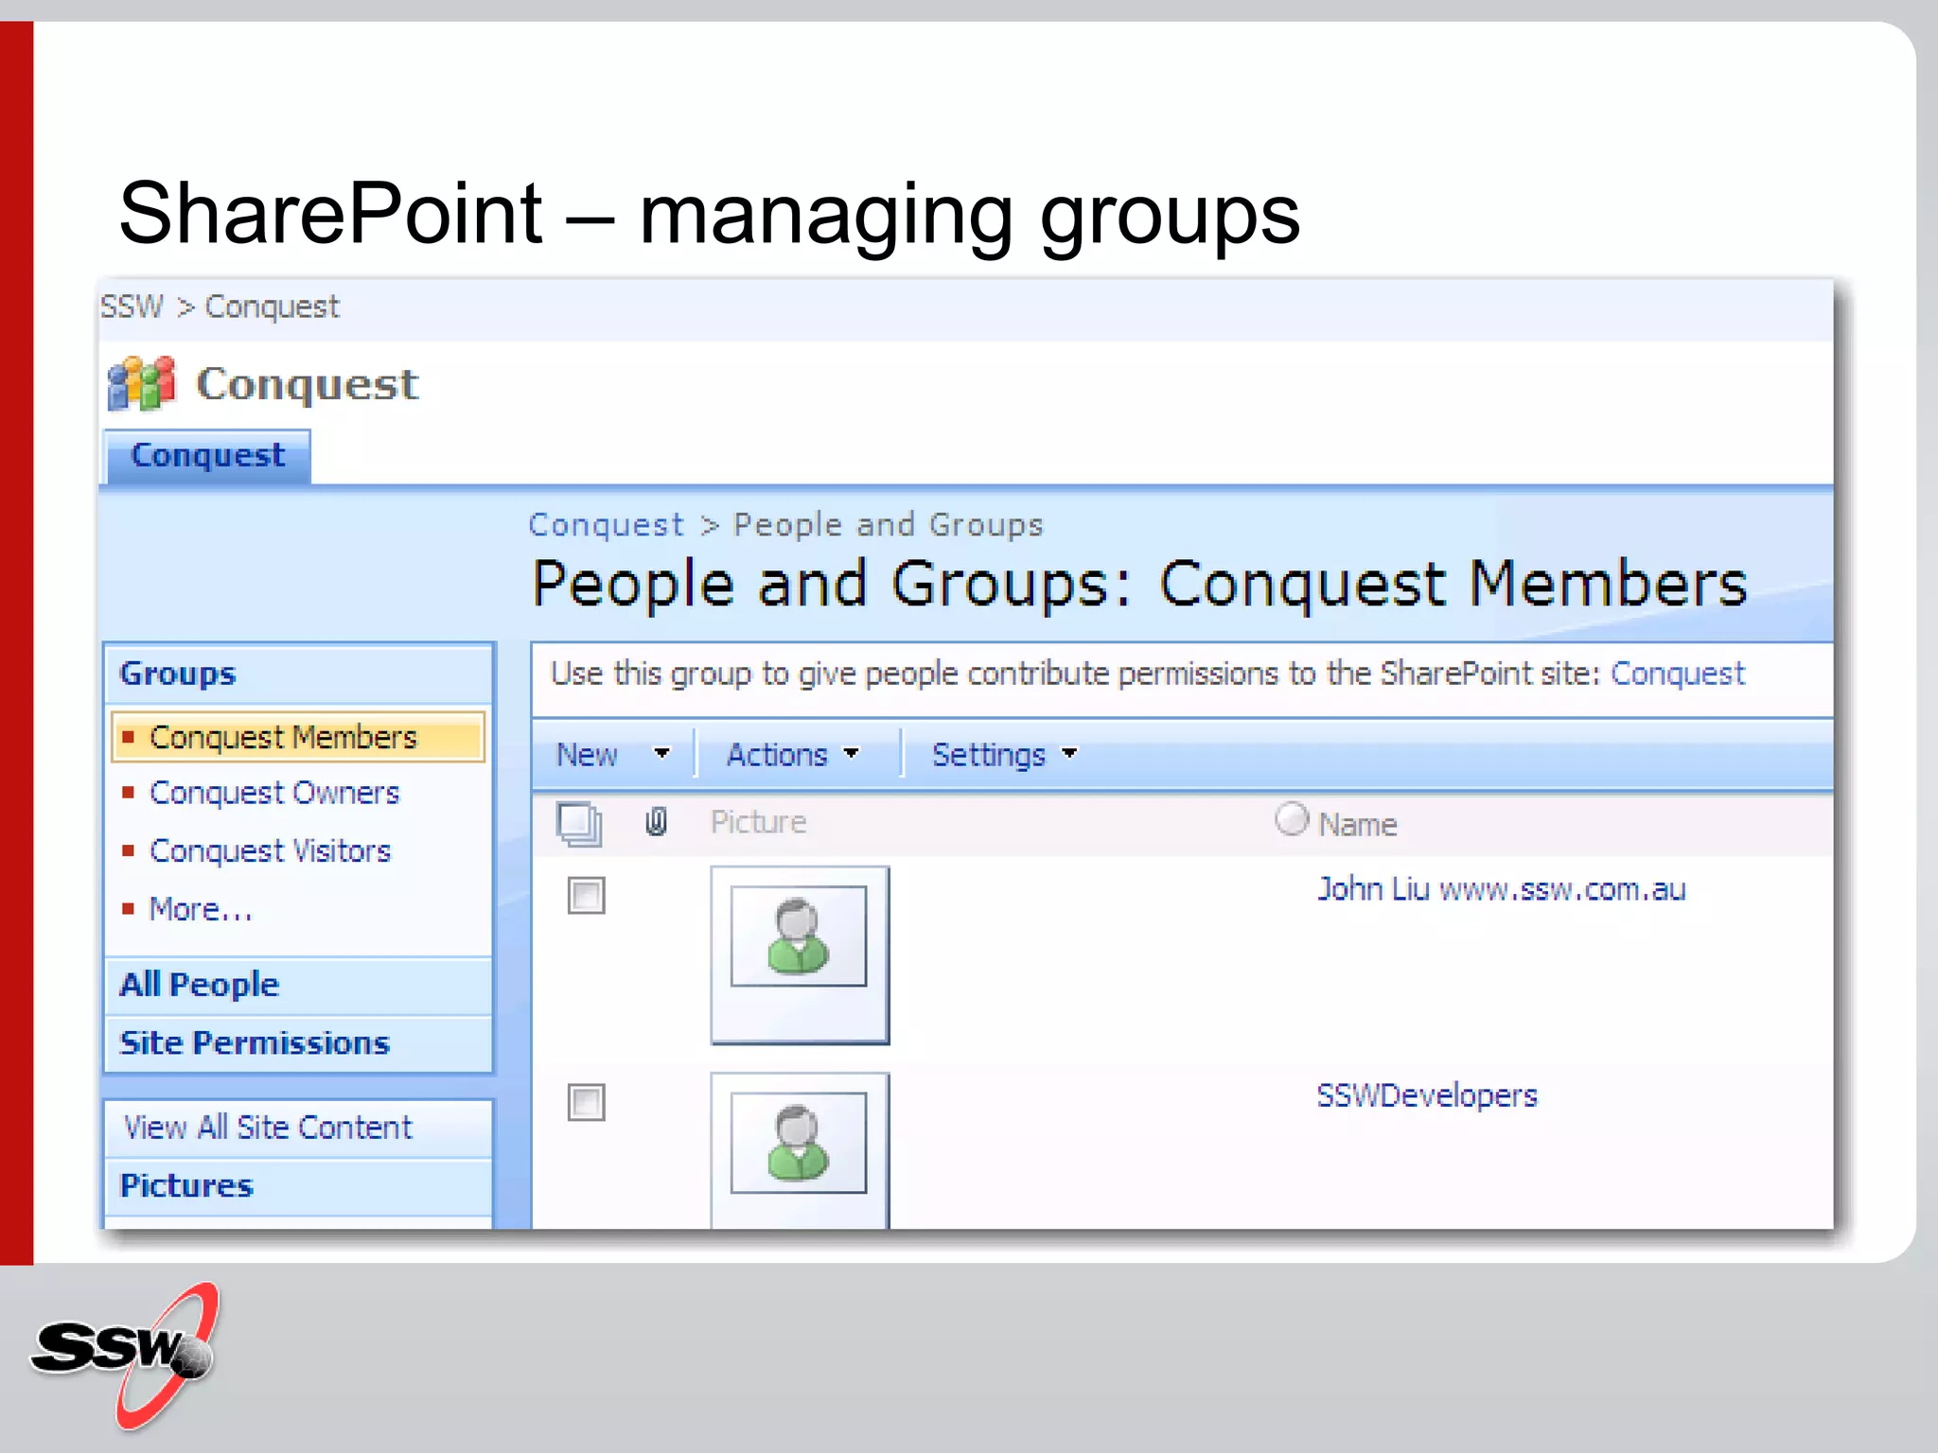Screen dimensions: 1938x1453
Task: Open All People in sidebar
Action: pyautogui.click(x=200, y=985)
